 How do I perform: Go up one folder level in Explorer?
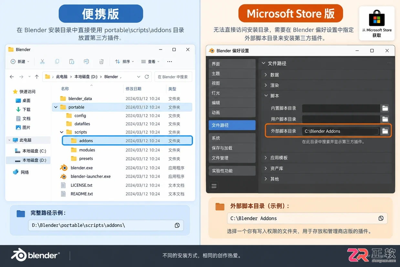pos(37,77)
